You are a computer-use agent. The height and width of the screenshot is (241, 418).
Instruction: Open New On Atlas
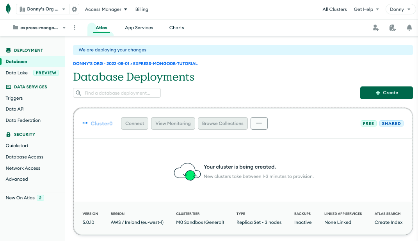click(x=20, y=198)
